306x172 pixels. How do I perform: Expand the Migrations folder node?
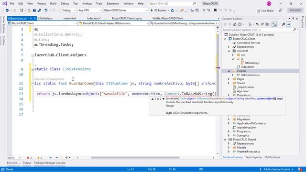(x=229, y=119)
